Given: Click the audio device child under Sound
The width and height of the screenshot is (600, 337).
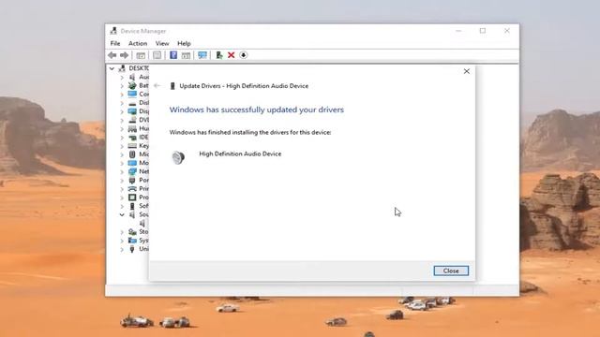Looking at the screenshot, I should pyautogui.click(x=142, y=223).
